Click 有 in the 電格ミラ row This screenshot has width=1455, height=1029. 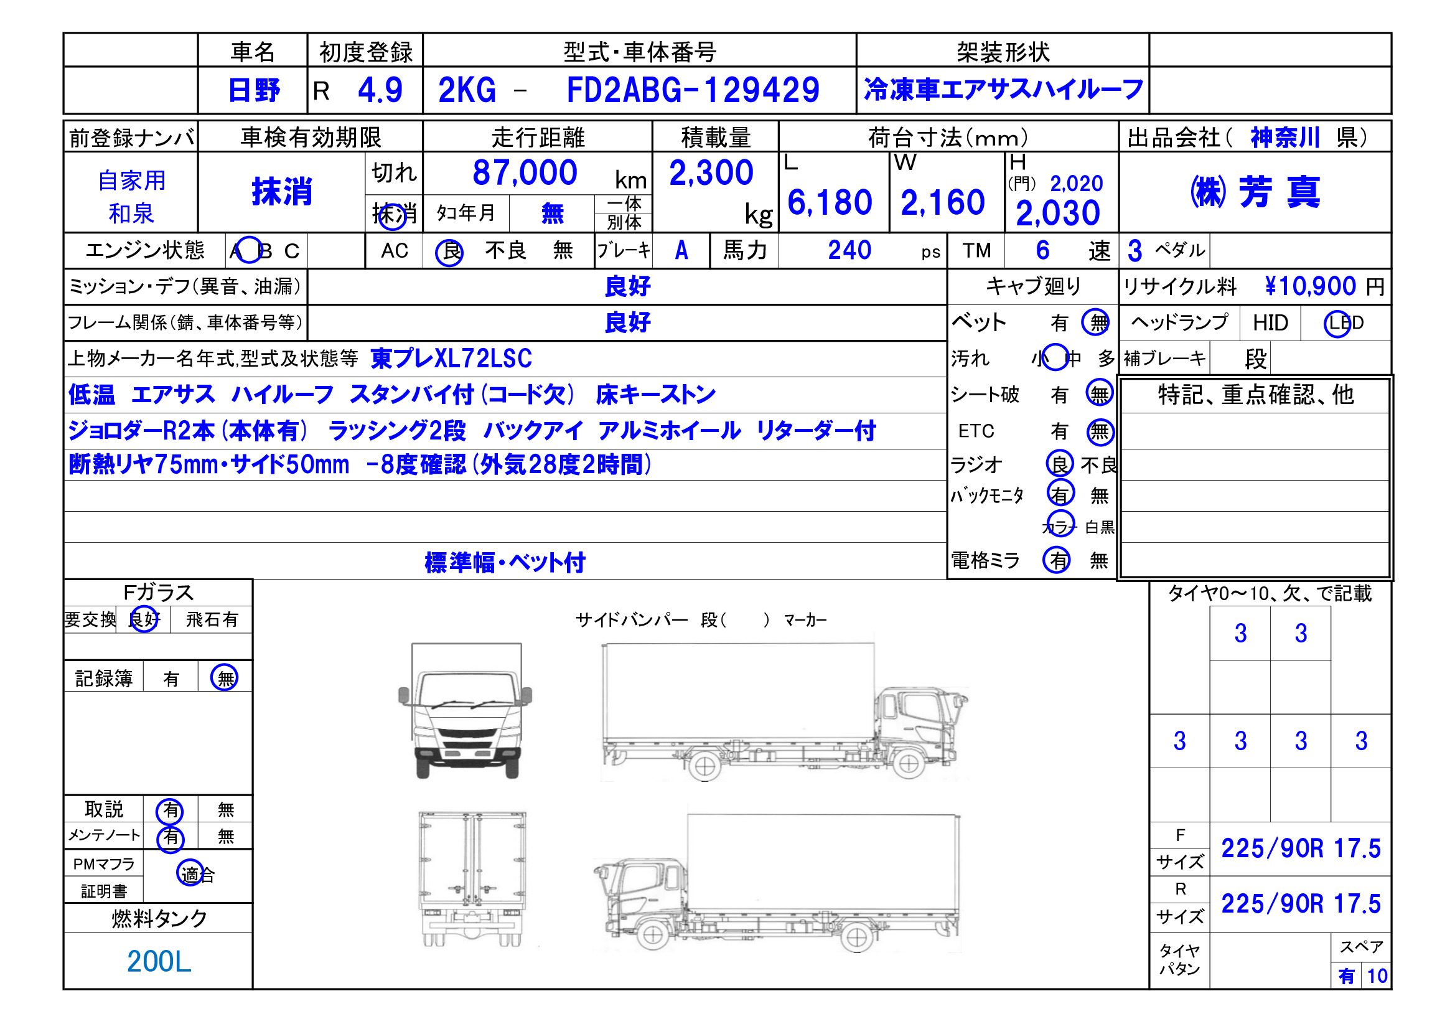pyautogui.click(x=1057, y=560)
